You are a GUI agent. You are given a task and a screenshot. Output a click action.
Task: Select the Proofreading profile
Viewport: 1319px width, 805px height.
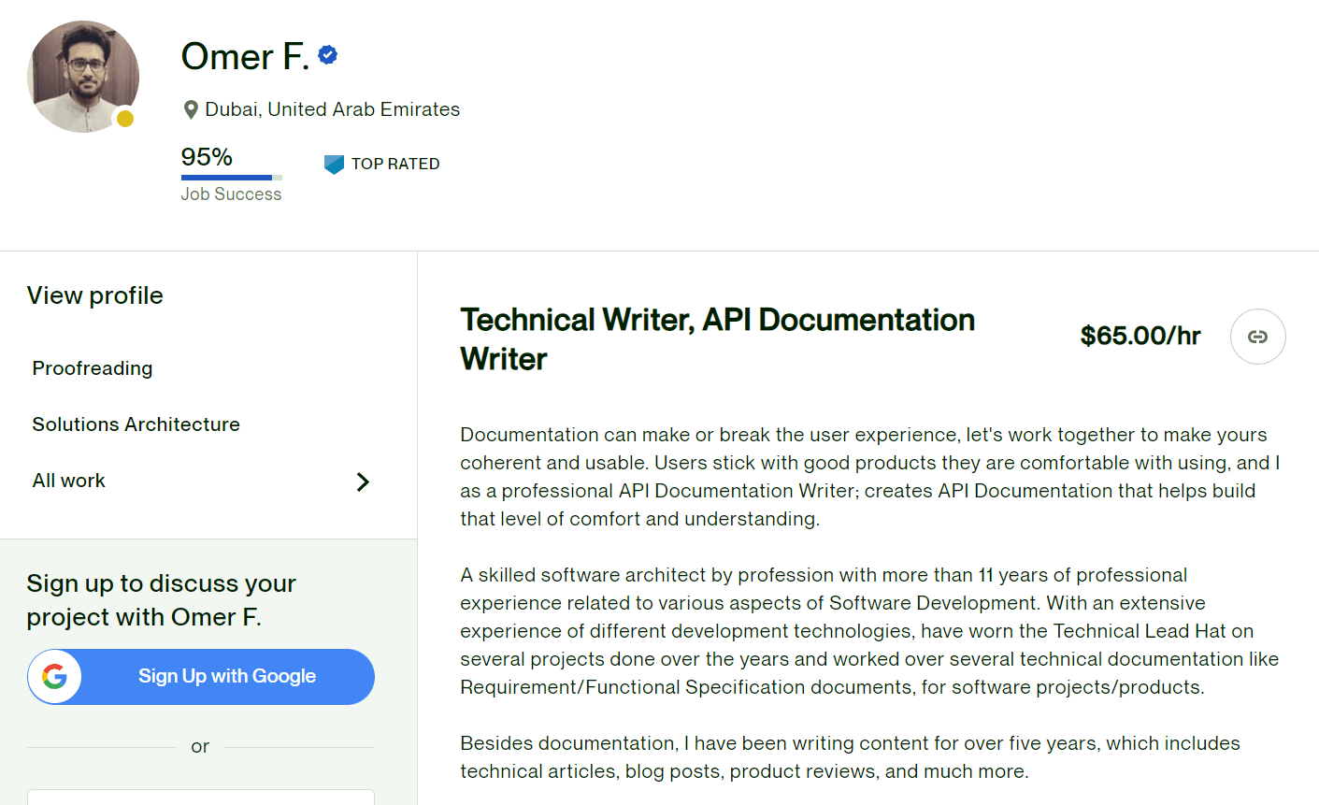point(93,368)
